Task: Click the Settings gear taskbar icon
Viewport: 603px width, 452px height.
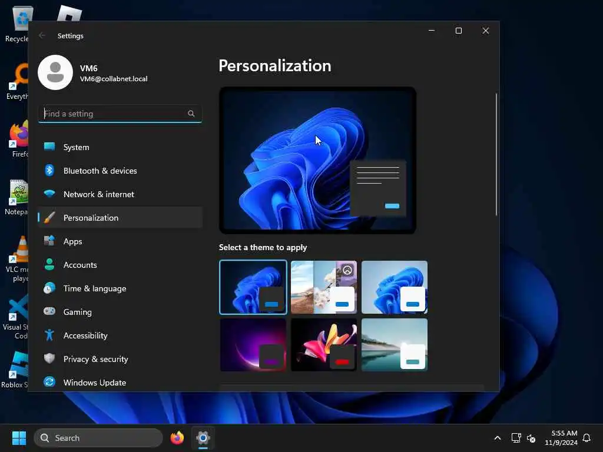Action: point(203,438)
